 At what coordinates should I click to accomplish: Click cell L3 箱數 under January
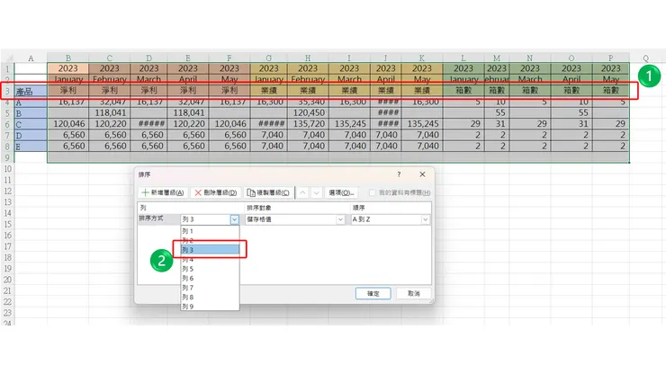click(x=463, y=91)
